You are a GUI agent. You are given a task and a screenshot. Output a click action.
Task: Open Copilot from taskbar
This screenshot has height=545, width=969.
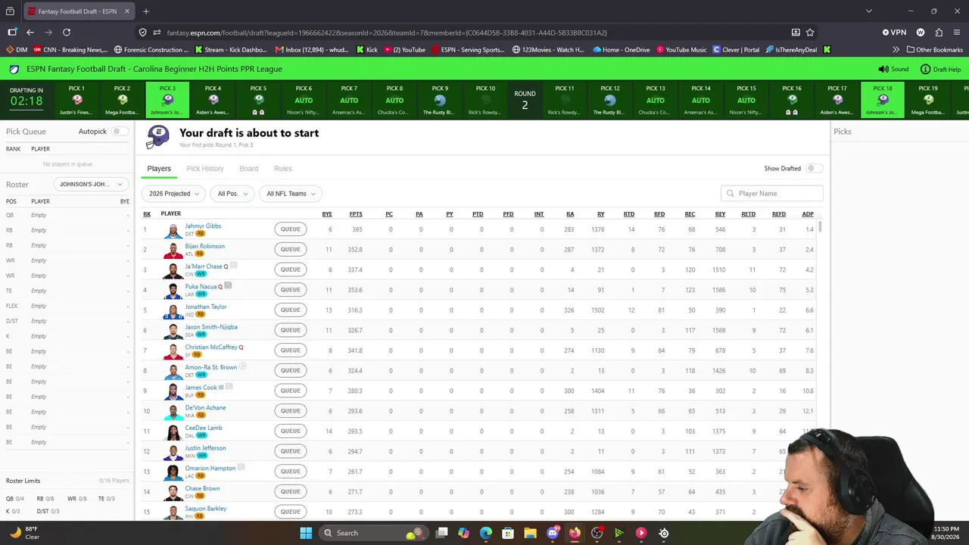click(x=464, y=533)
